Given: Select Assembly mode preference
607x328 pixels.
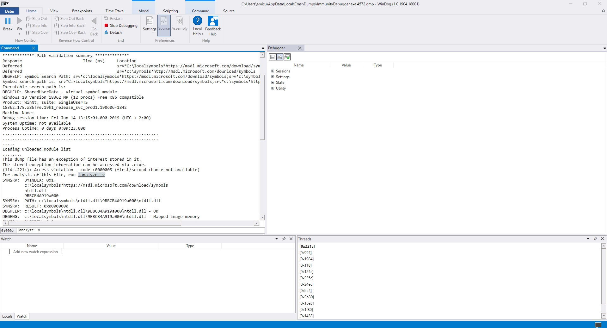Looking at the screenshot, I should 180,24.
